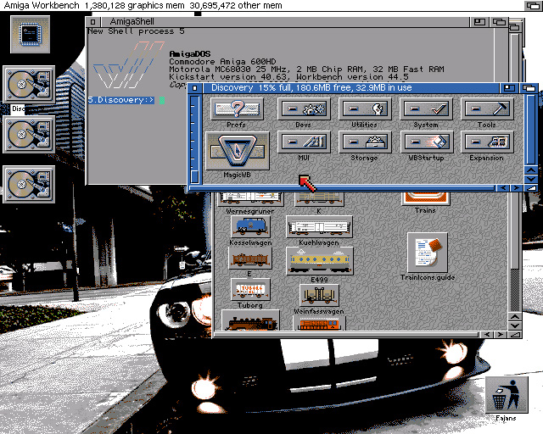The height and width of the screenshot is (434, 543).
Task: Click the 'New Shell process 5' text
Action: [136, 31]
